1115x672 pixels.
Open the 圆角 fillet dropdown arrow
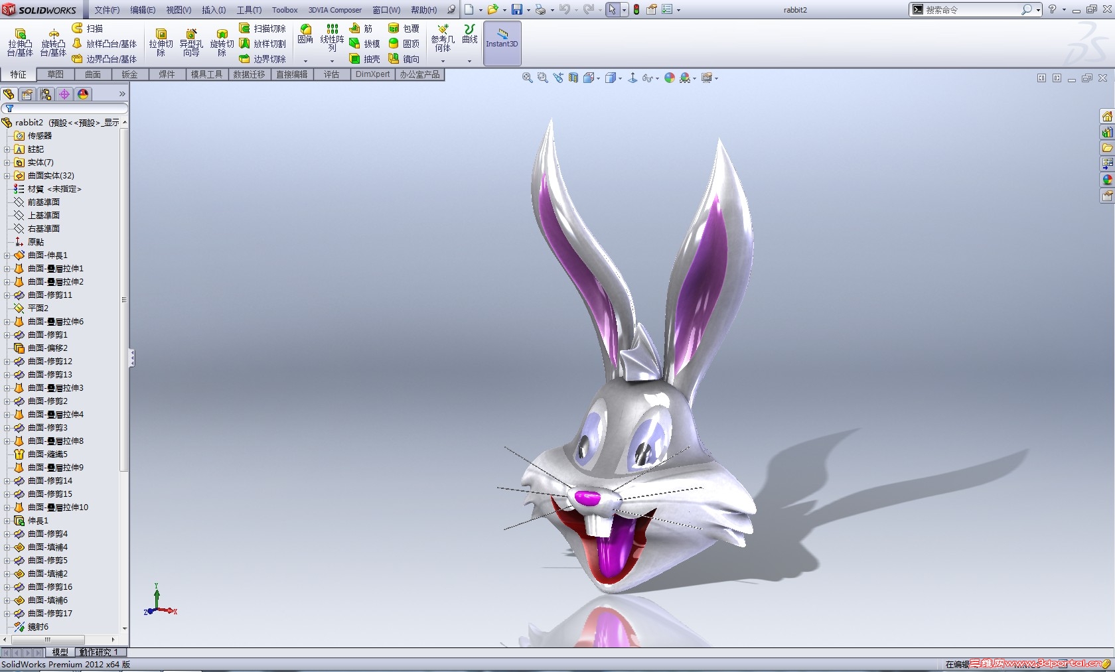point(305,61)
